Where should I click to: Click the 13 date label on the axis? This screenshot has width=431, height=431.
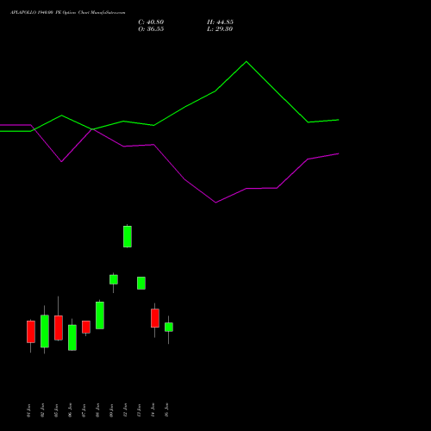139,410
